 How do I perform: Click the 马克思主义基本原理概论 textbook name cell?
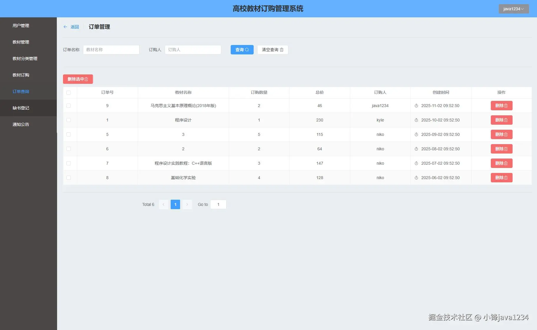click(x=183, y=106)
